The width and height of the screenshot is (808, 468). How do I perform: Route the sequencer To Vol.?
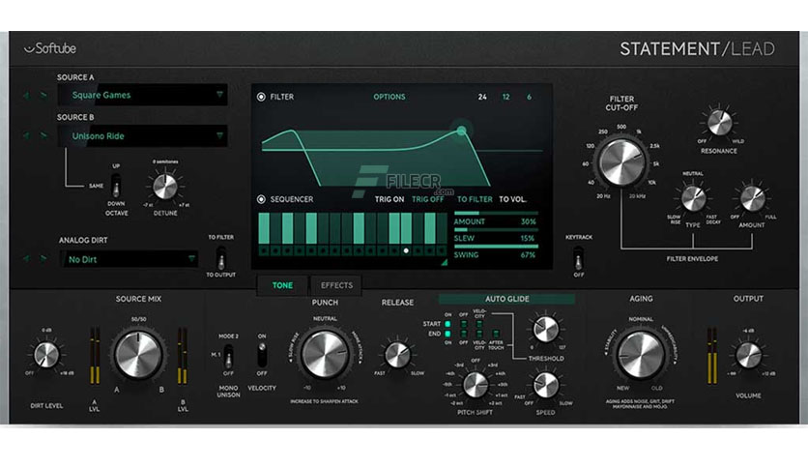click(x=512, y=199)
